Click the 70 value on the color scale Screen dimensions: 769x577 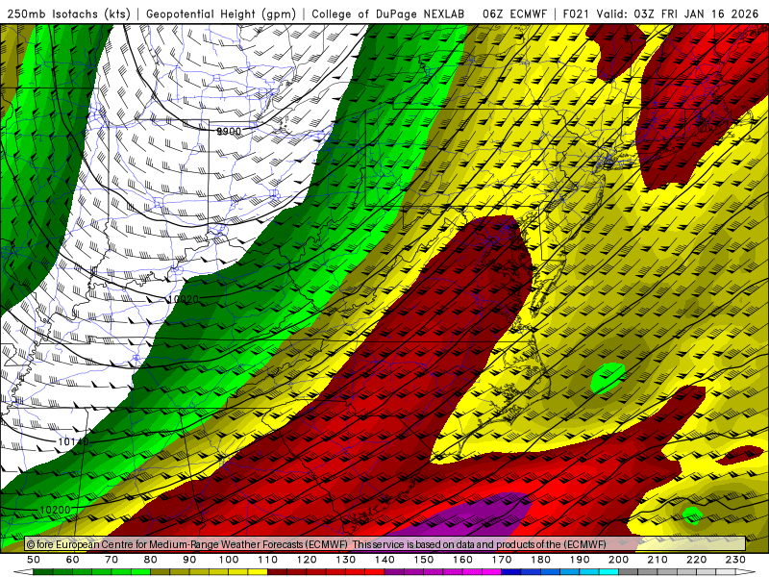(x=112, y=560)
